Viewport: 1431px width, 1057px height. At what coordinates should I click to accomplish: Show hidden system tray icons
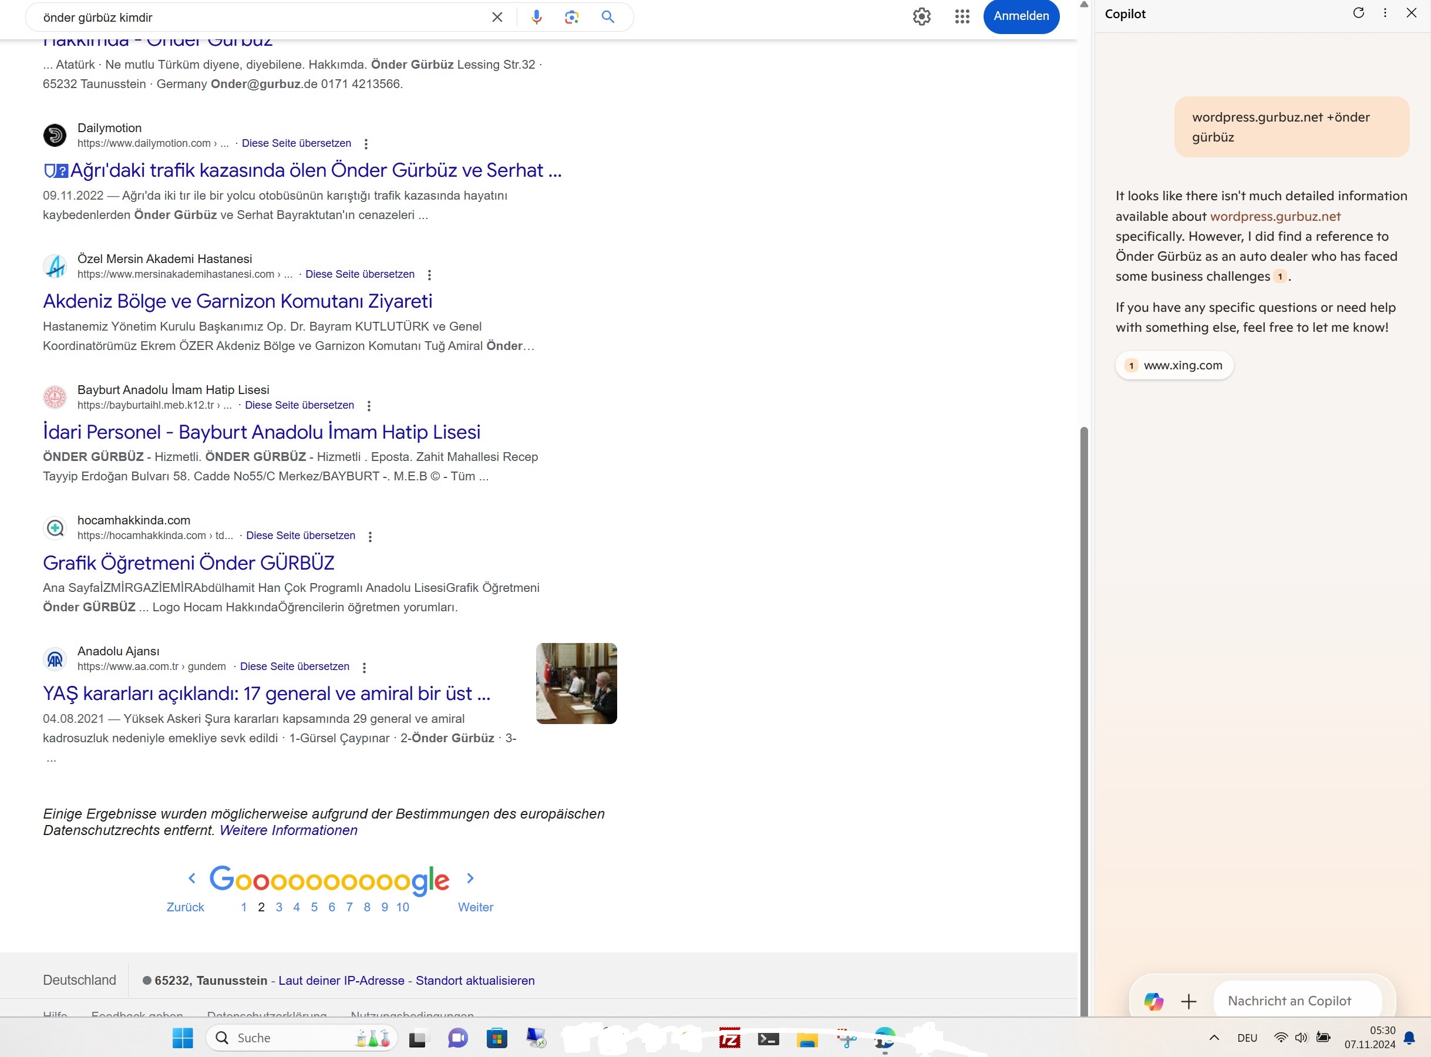[1214, 1038]
